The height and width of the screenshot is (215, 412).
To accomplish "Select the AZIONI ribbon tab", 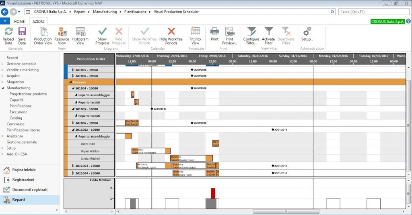I will coord(38,22).
